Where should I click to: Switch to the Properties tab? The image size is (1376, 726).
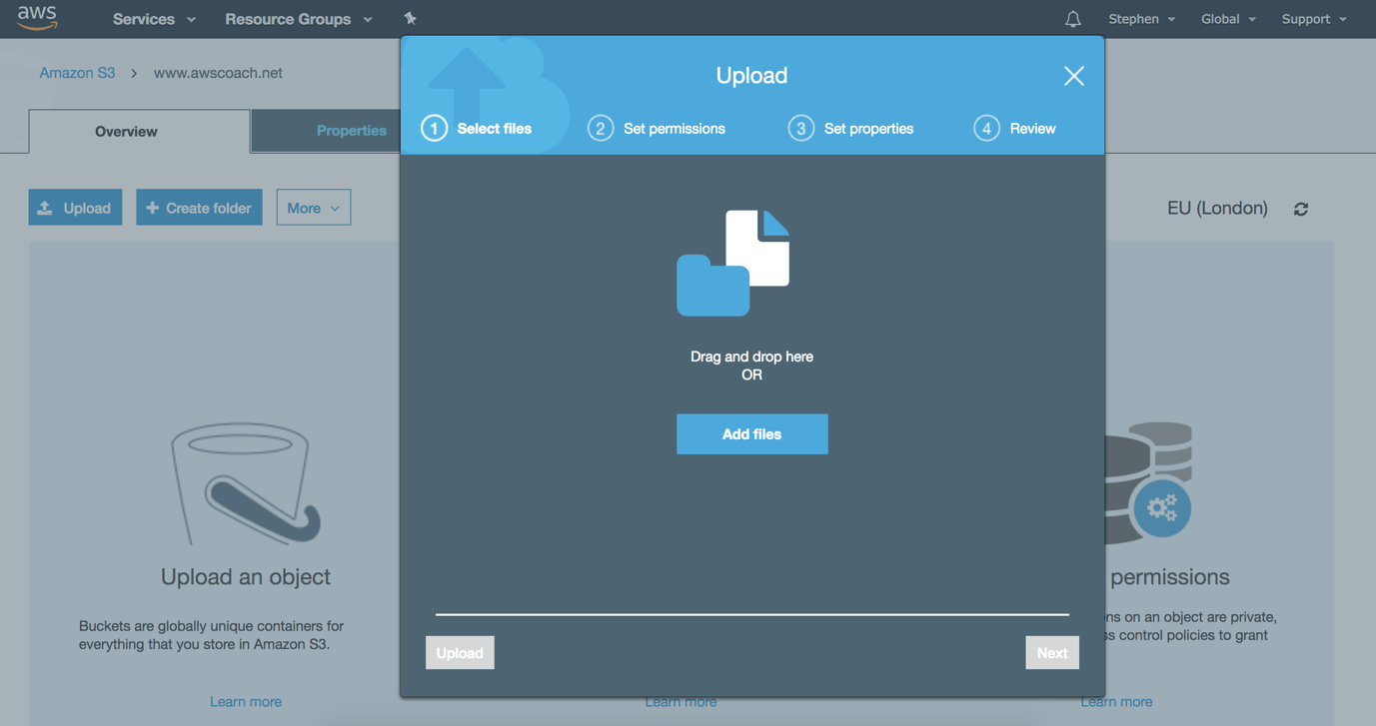(x=326, y=131)
